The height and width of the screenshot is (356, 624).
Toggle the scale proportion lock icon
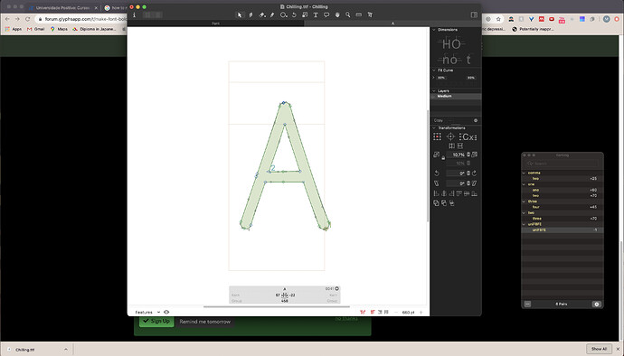click(x=443, y=157)
